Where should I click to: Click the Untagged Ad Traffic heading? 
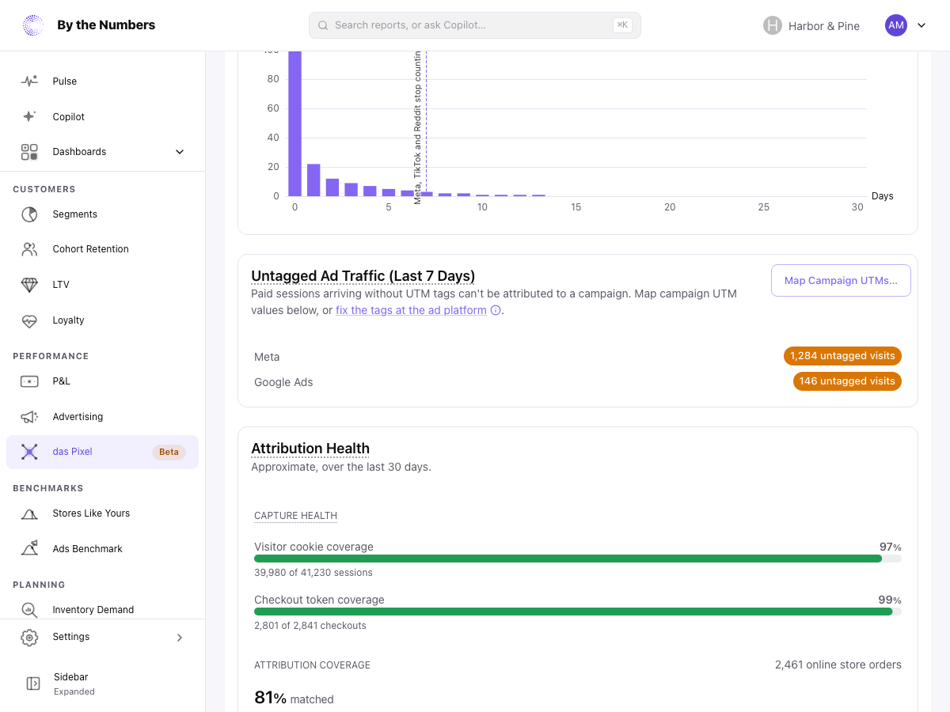point(363,276)
